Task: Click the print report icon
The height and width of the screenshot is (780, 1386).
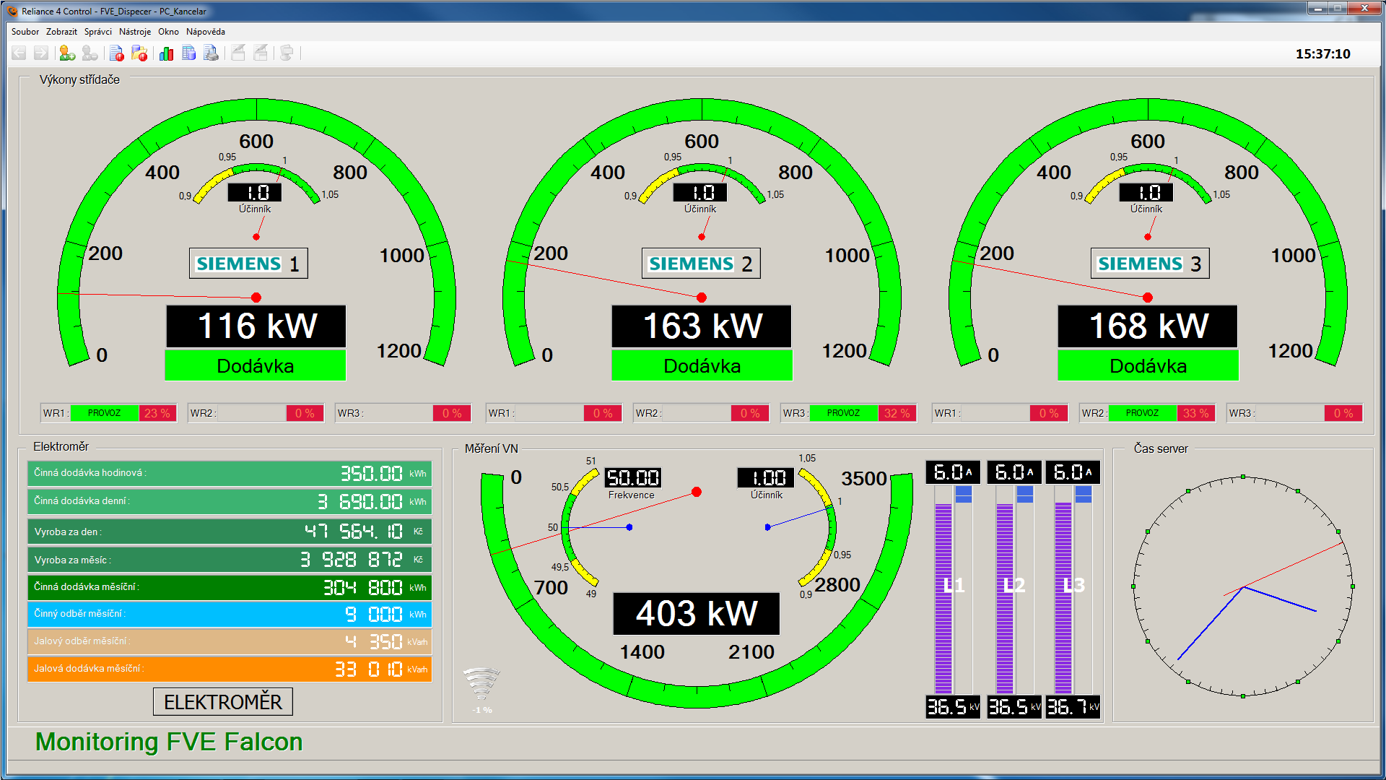Action: click(212, 53)
